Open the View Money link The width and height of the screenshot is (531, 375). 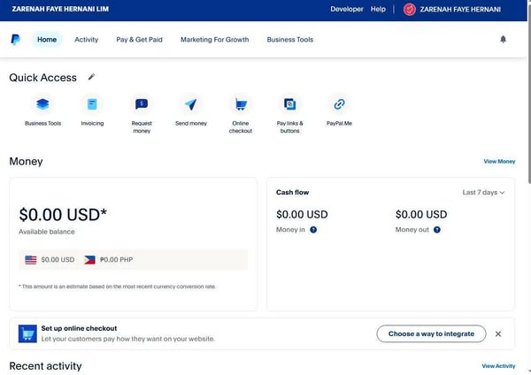(x=499, y=162)
